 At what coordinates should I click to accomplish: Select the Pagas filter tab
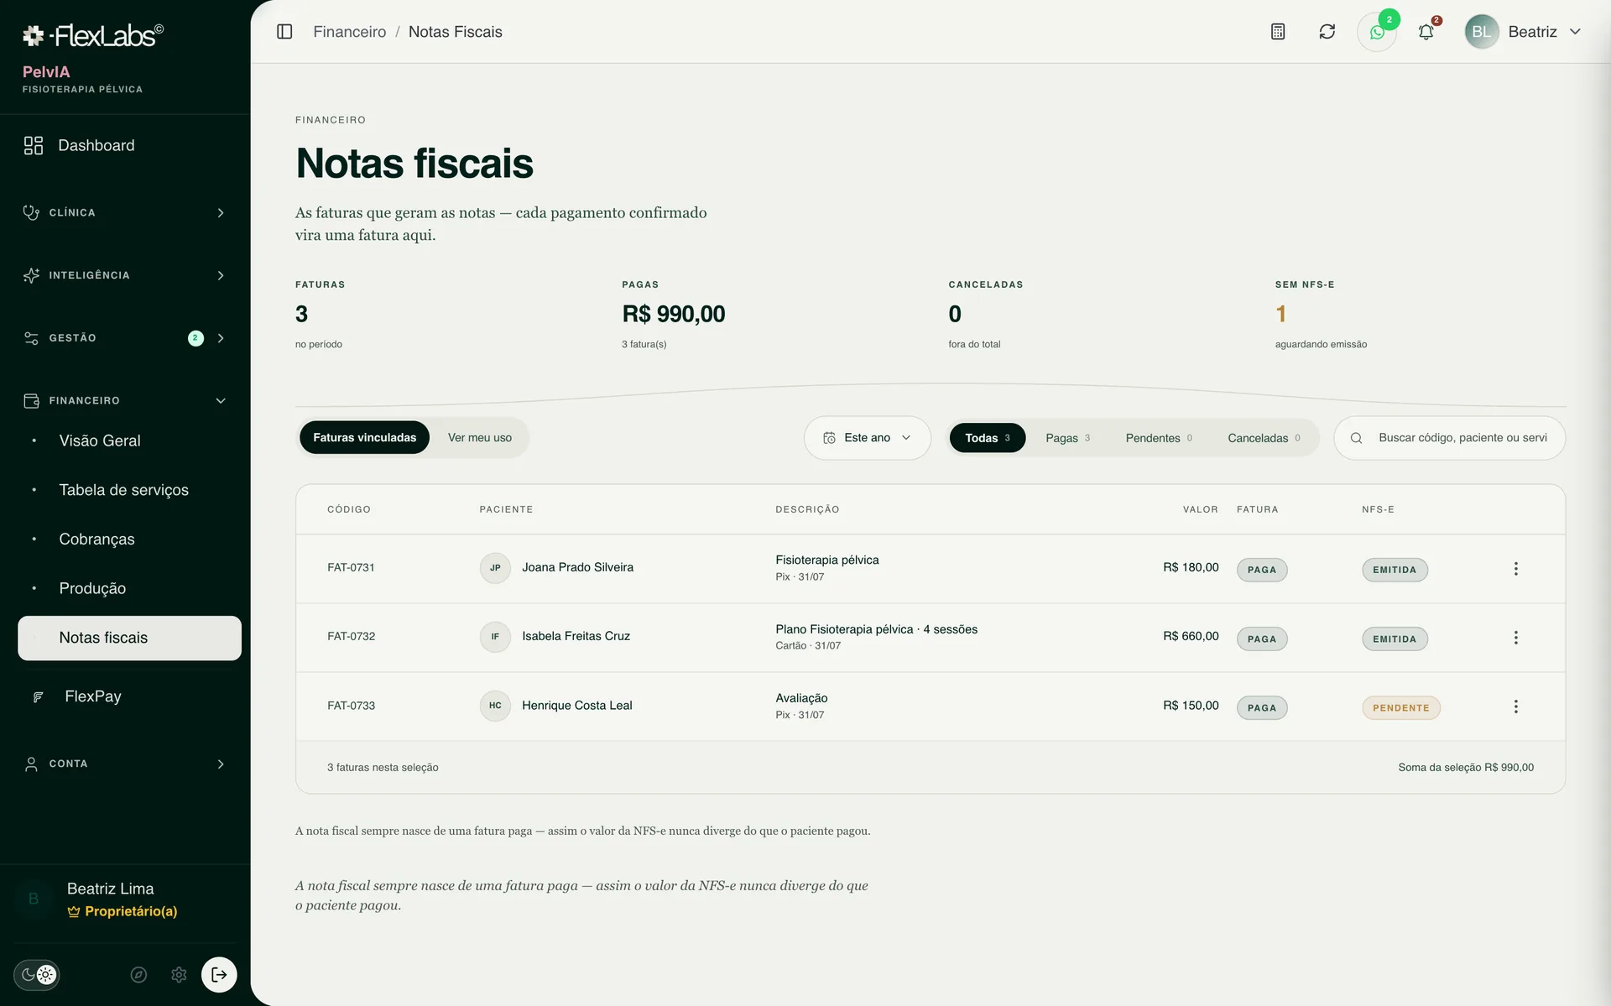[1067, 438]
